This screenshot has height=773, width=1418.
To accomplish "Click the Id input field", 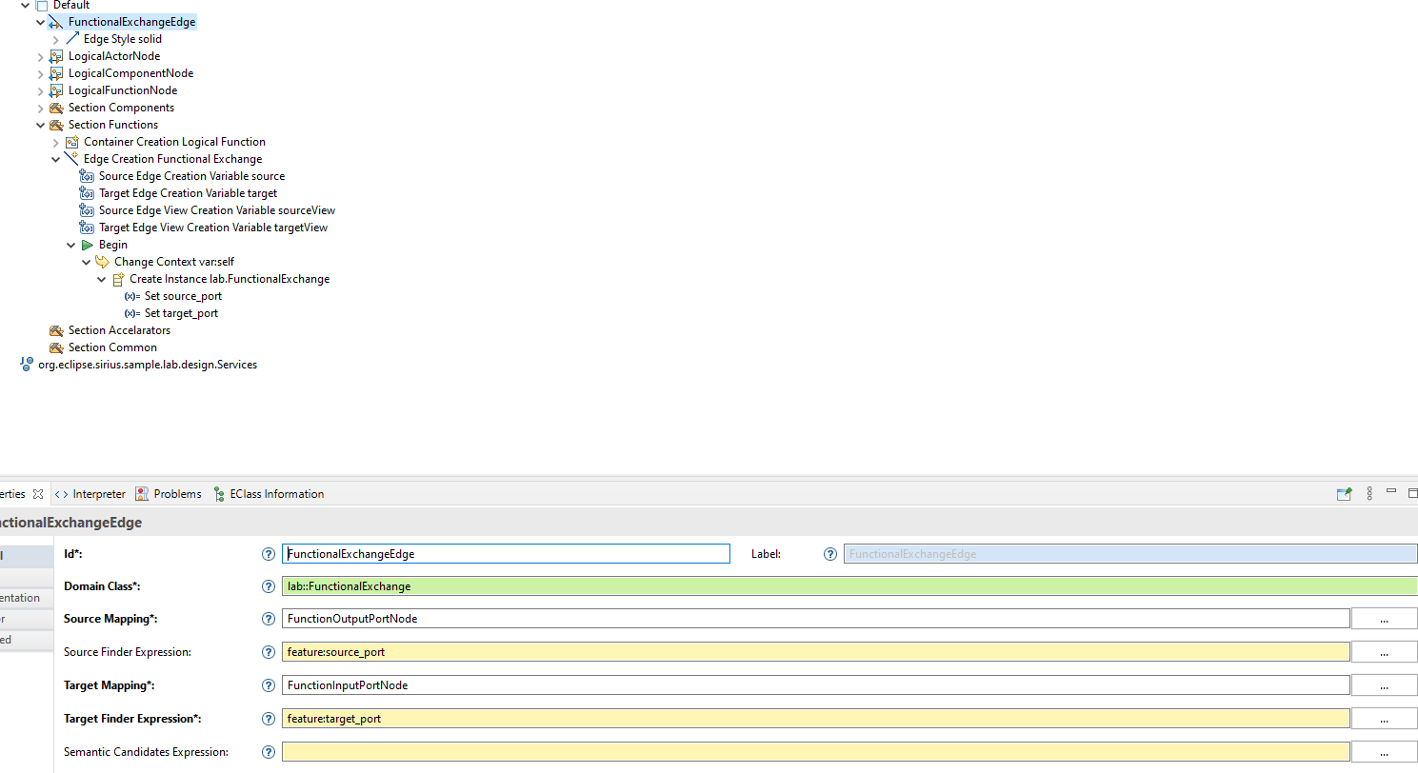I will (x=506, y=554).
